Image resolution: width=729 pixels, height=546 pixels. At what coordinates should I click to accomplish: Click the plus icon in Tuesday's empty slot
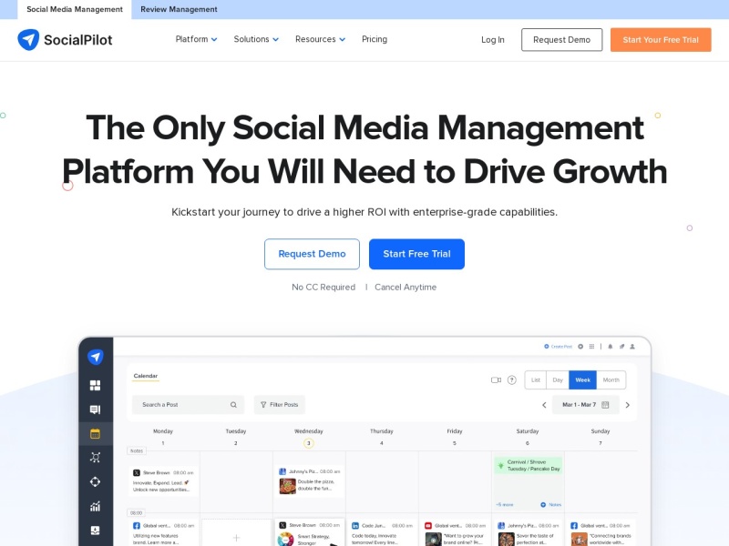[236, 538]
